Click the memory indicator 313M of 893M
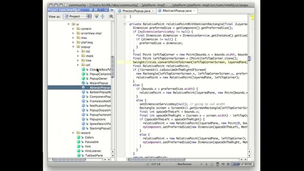This screenshot has height=171, width=304. point(242,164)
